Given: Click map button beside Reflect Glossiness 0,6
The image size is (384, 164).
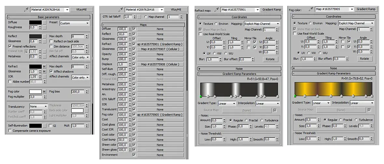Looking at the screenshot, I should (x=44, y=41).
